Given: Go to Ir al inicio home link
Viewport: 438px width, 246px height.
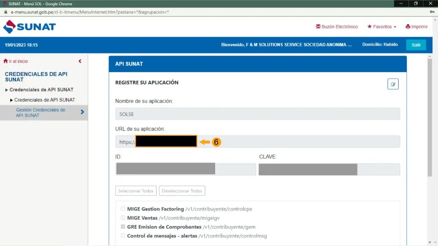Looking at the screenshot, I should click(16, 61).
